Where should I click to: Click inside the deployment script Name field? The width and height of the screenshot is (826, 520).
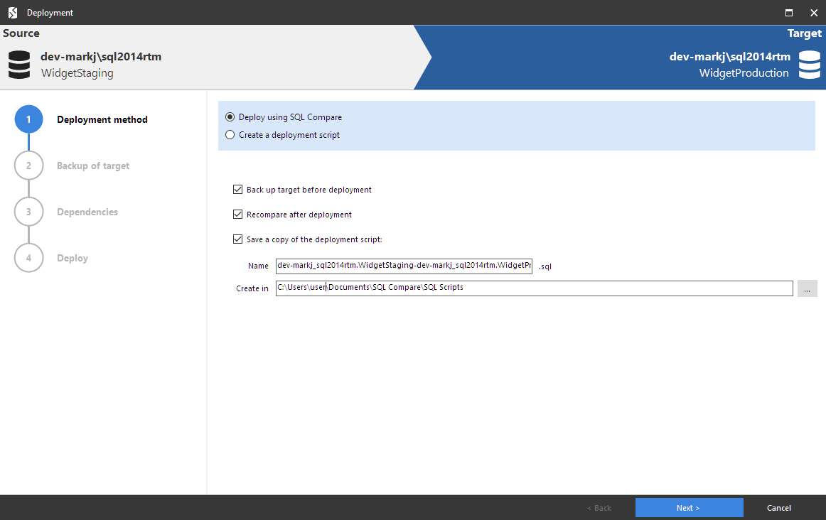coord(404,266)
